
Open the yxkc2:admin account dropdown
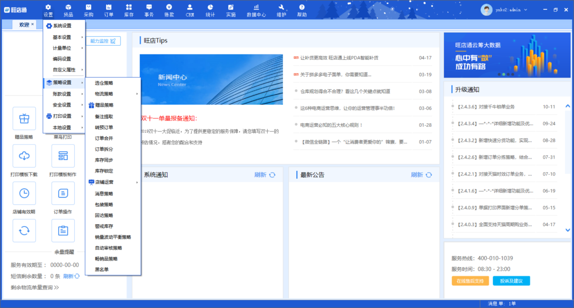[x=526, y=10]
